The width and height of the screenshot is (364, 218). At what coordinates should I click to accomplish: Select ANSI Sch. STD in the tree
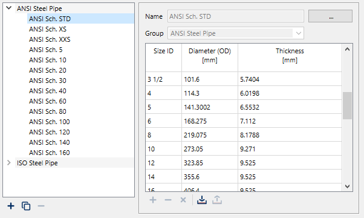click(80, 19)
